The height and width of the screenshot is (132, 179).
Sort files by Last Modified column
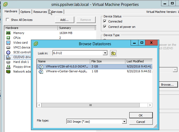point(139,61)
